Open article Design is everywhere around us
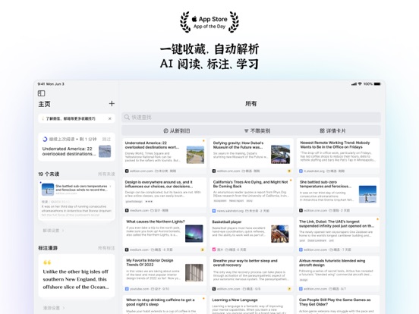This screenshot has height=314, width=419. point(164,196)
